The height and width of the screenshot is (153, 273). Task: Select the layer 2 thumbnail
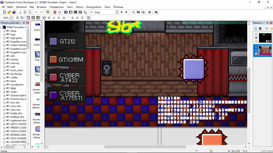265,37
